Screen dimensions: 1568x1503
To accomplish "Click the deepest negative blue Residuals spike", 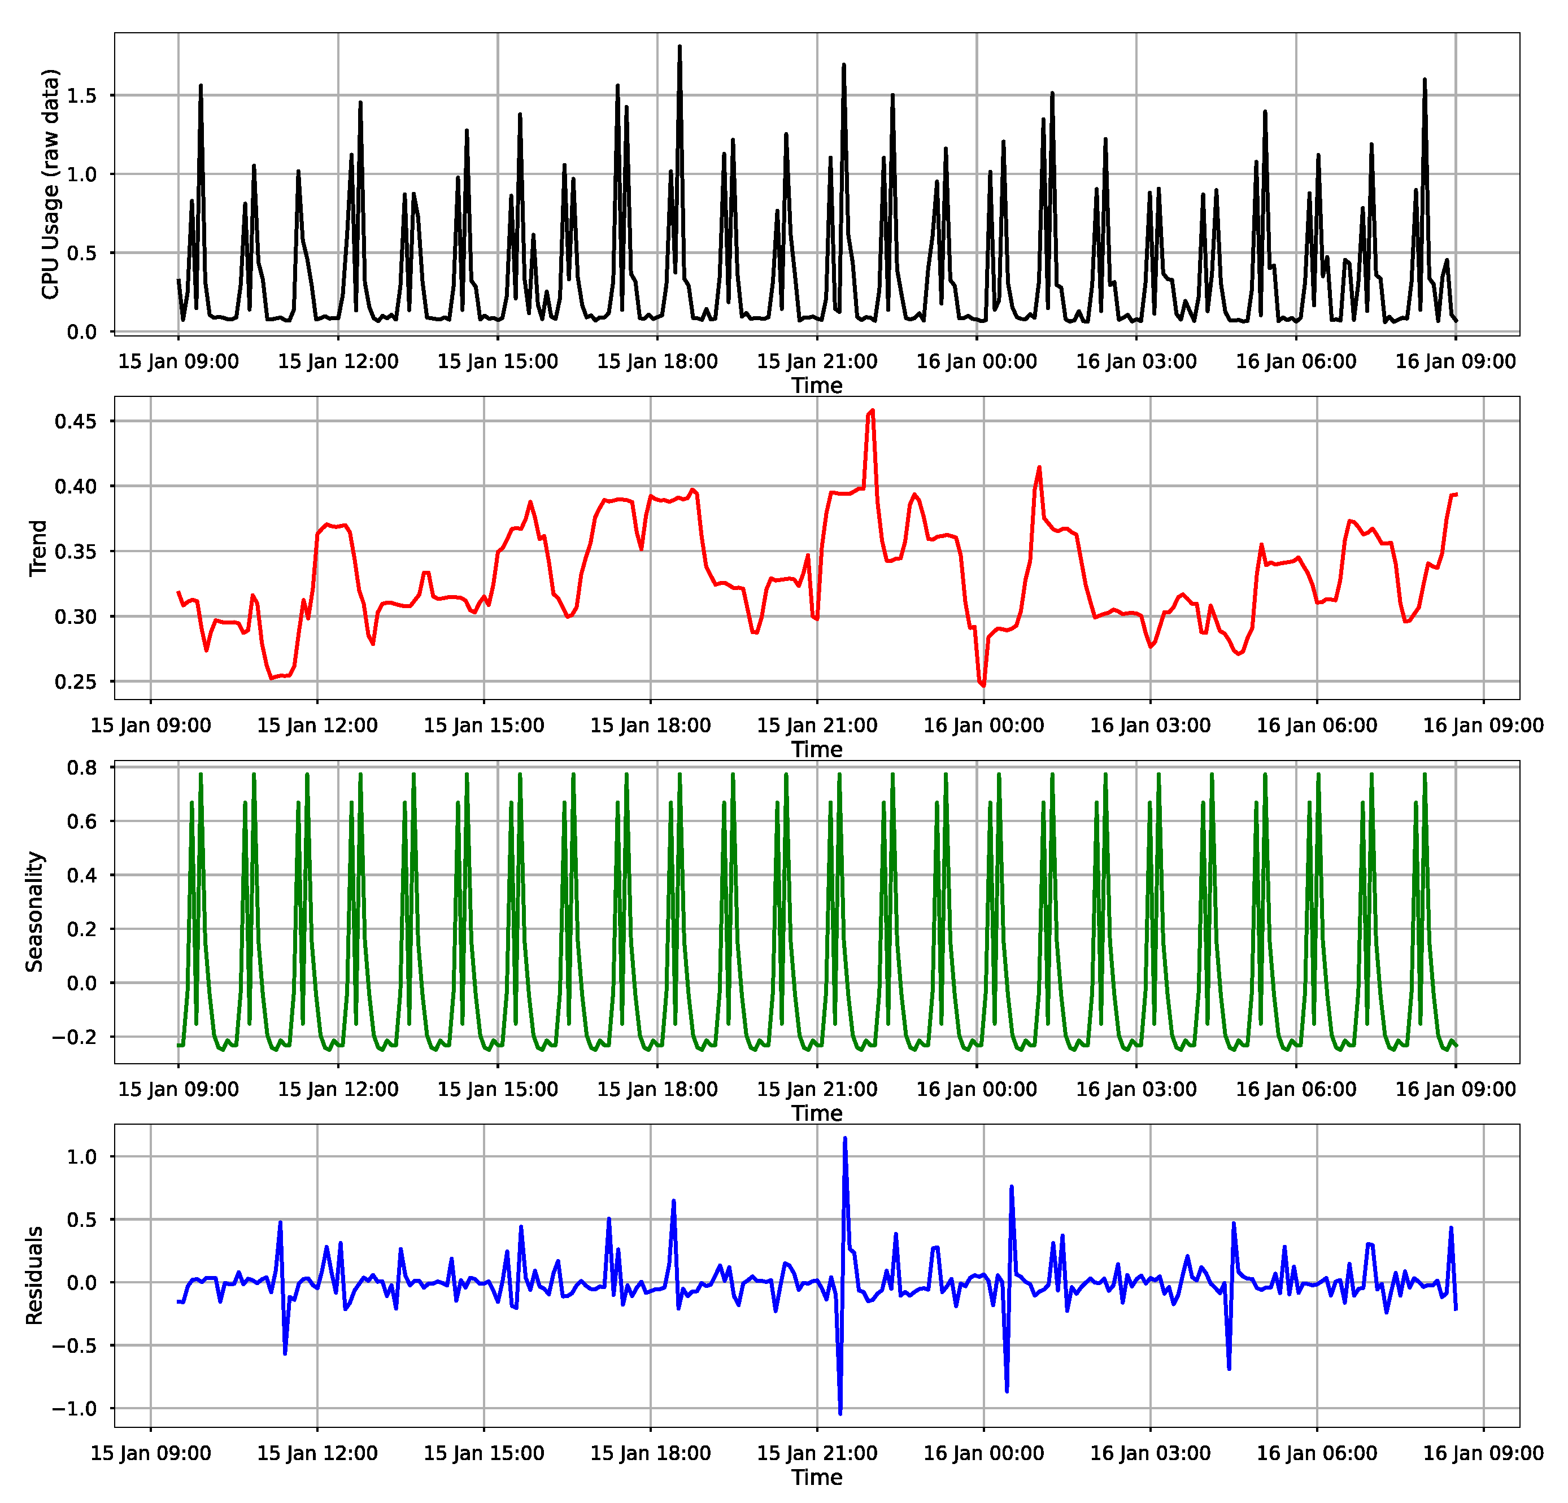I will 840,1413.
